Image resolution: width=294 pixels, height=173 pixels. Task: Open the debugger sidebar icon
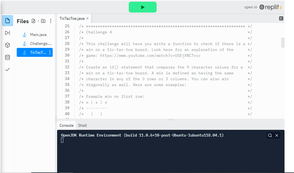(8, 33)
